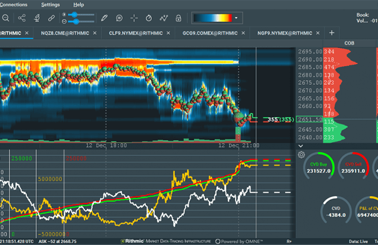Click the COB column header

(x=350, y=43)
